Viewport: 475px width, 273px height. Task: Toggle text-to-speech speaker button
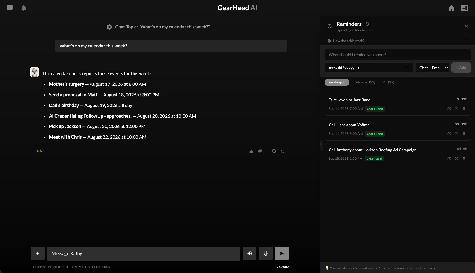(250, 253)
